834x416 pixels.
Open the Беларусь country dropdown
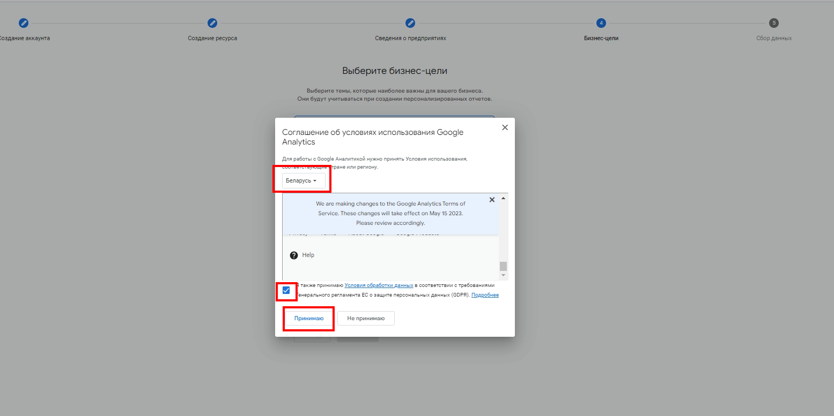tap(304, 181)
